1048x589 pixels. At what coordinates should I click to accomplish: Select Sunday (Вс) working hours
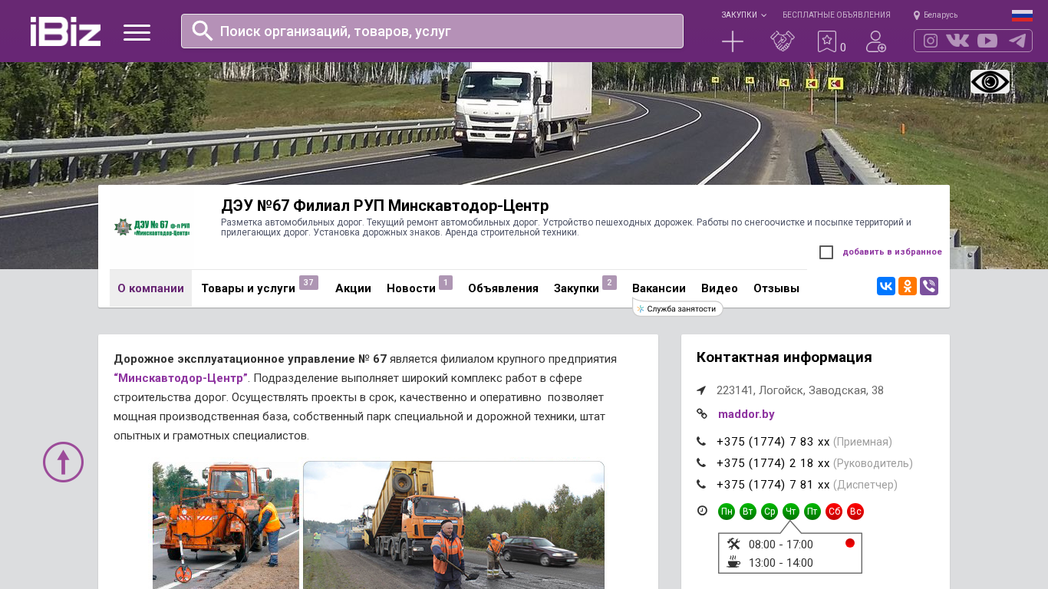855,512
